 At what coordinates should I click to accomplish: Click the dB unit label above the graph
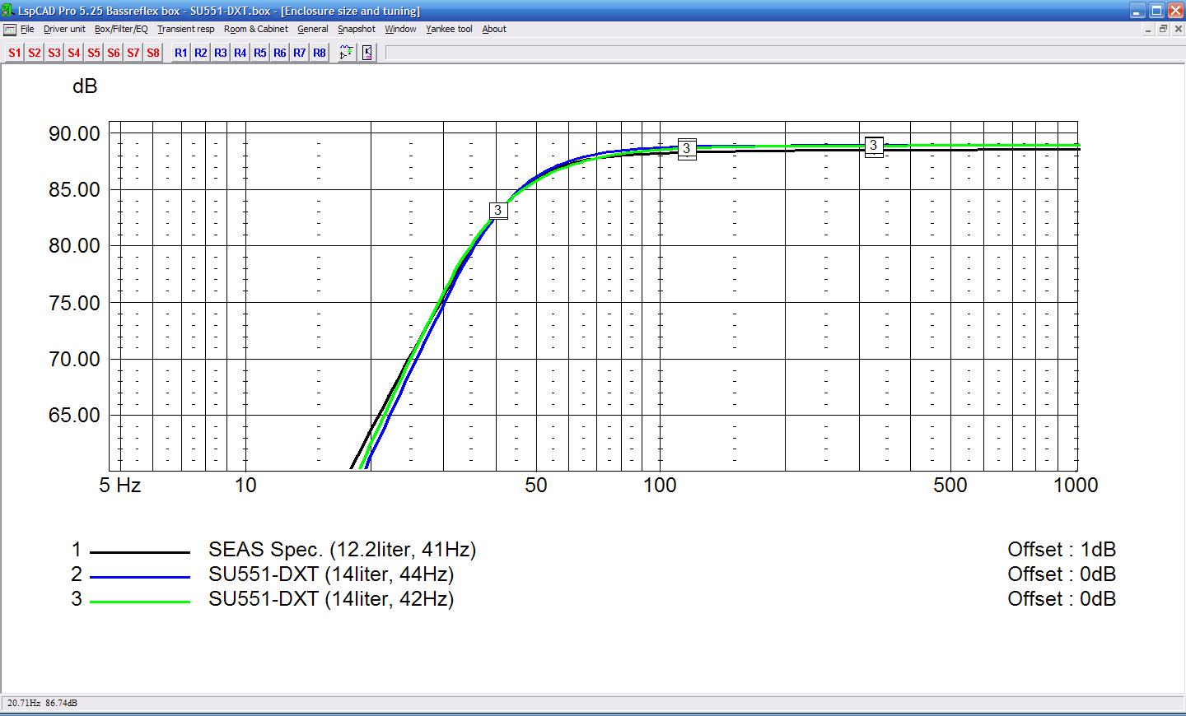pos(85,86)
